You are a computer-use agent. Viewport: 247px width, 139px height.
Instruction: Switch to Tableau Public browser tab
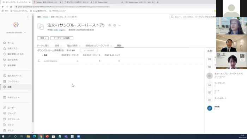[109, 2]
